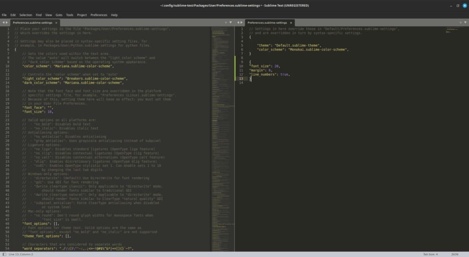Change JSON syntax in status bar
This screenshot has height=257, width=469.
(x=455, y=254)
